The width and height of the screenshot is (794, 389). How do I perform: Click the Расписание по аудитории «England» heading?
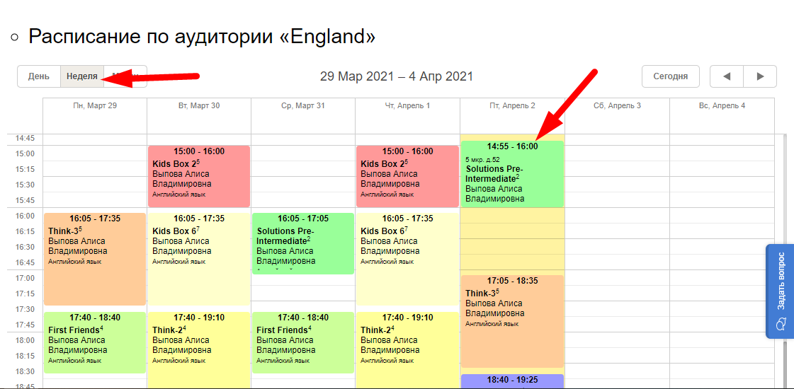point(202,36)
